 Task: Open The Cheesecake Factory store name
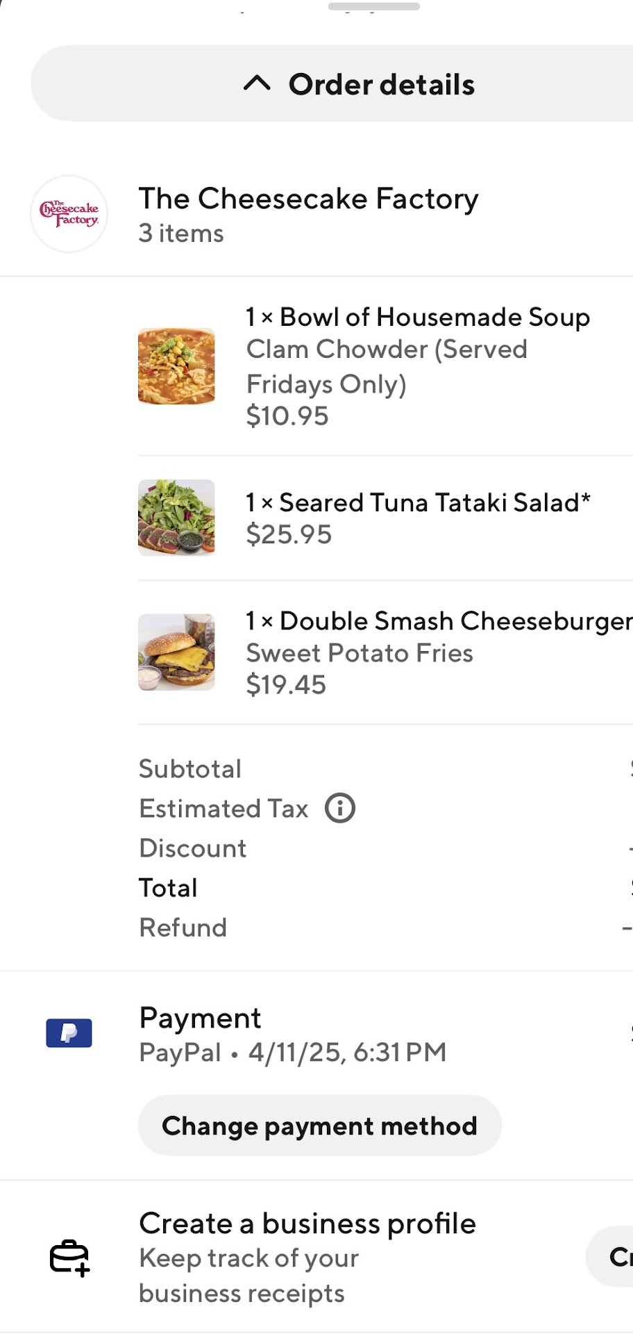308,199
